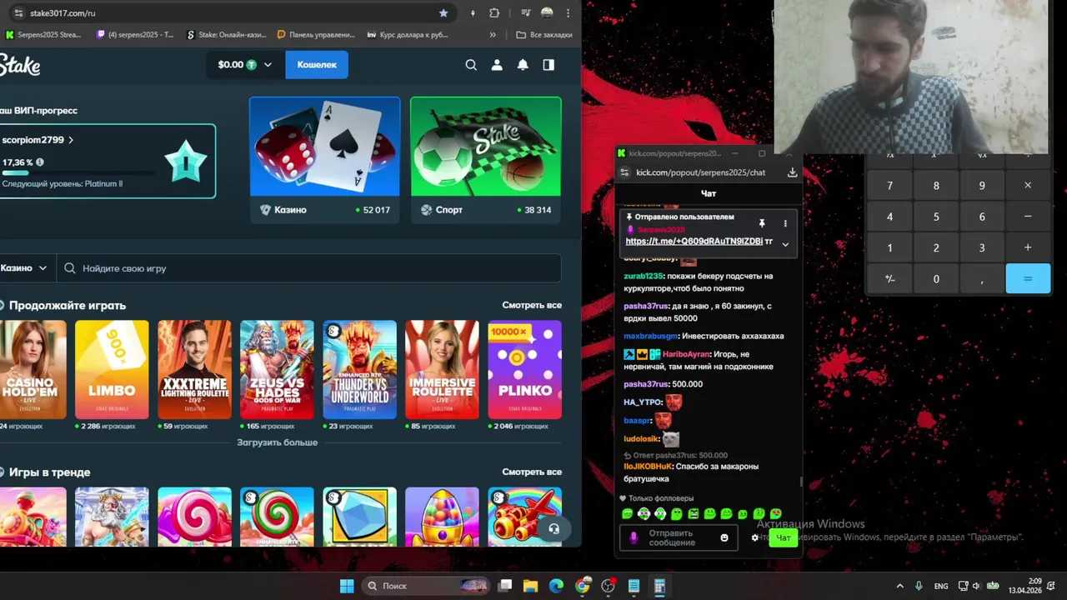The image size is (1067, 600).
Task: Show hidden system tray icons
Action: point(899,586)
